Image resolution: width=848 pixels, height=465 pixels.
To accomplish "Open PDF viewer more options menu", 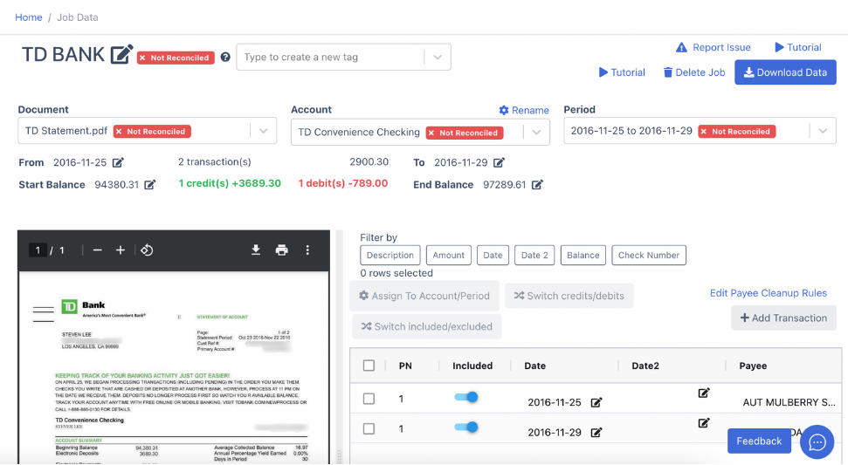I will pos(307,250).
